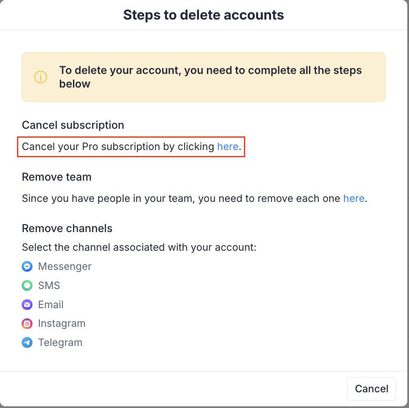Click 'here' to remove team members

354,198
